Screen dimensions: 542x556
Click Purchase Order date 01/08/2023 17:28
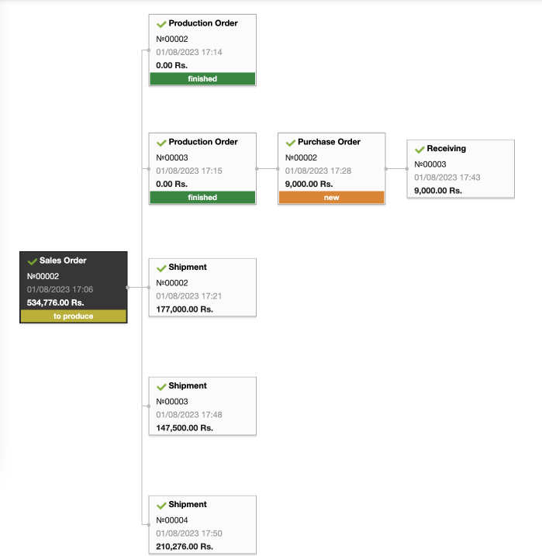(x=319, y=171)
